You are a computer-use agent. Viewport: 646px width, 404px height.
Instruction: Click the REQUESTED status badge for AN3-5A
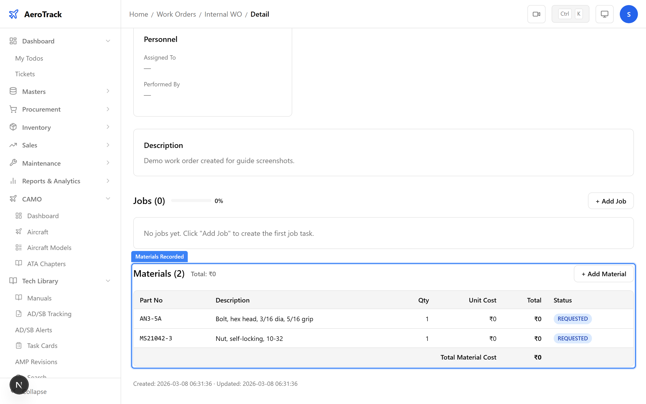(x=573, y=318)
